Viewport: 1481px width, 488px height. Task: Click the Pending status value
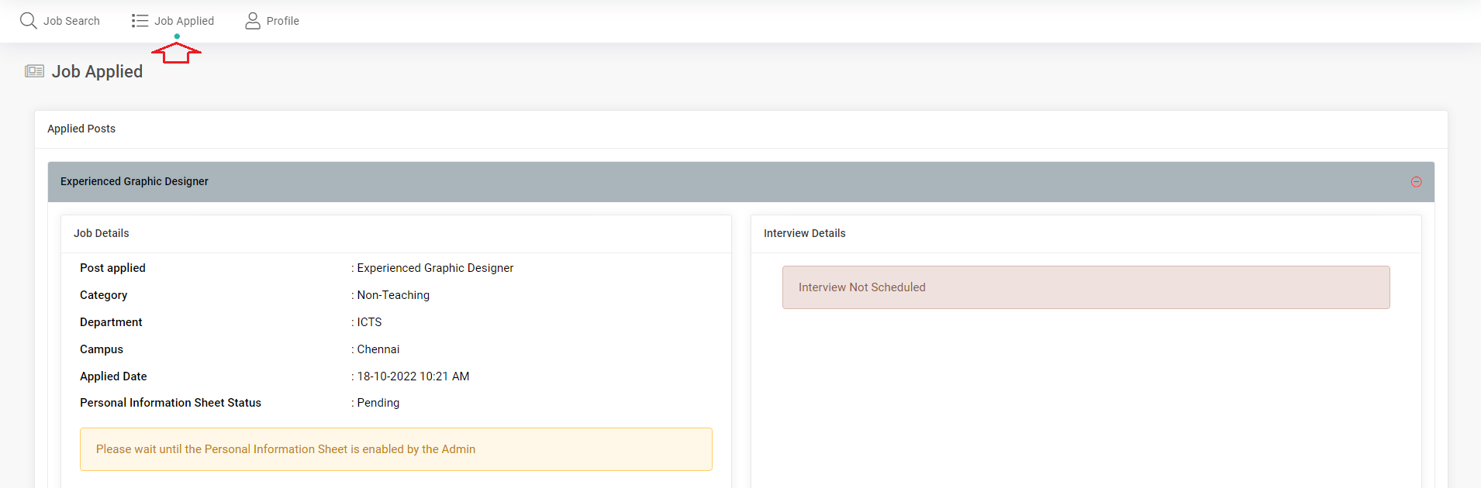[378, 403]
